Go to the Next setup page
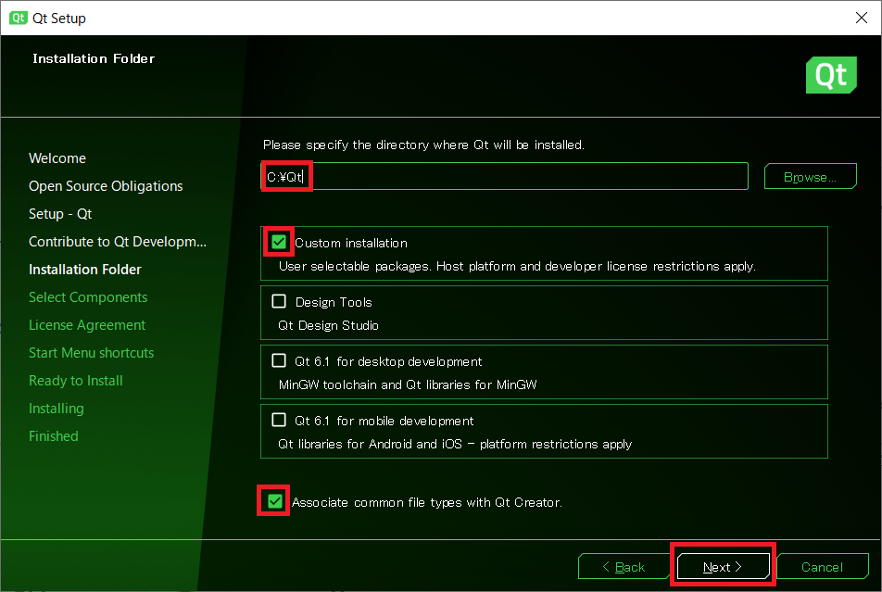Image resolution: width=882 pixels, height=592 pixels. pos(723,567)
